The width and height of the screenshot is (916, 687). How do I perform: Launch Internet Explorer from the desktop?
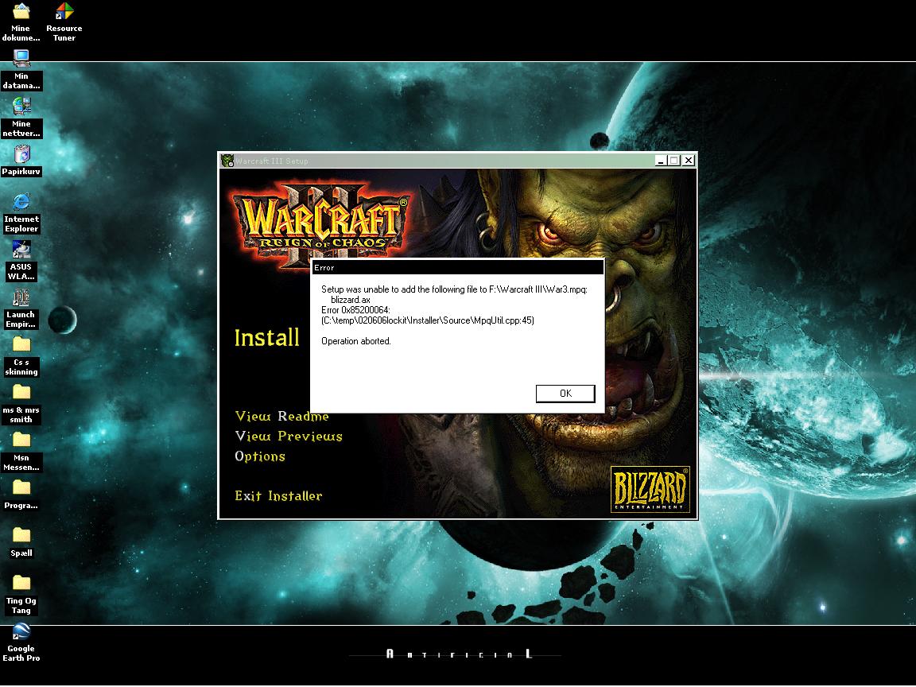point(21,213)
